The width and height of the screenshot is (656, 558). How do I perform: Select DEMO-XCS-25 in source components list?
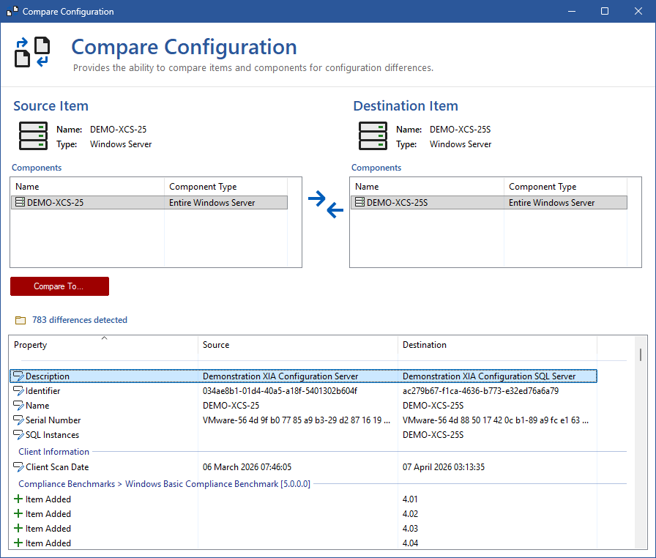coord(56,203)
